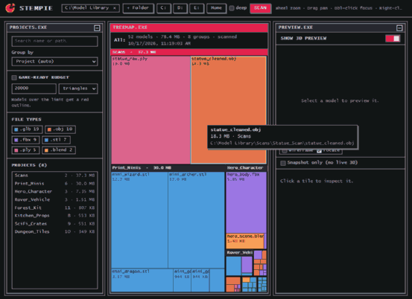Select the Scans project row
This screenshot has width=412, height=299.
click(54, 176)
